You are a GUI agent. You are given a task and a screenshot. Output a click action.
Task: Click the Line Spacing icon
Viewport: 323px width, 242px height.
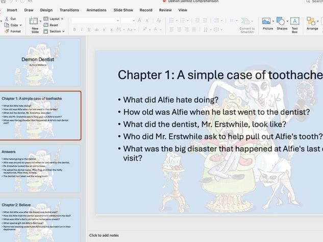click(x=216, y=20)
